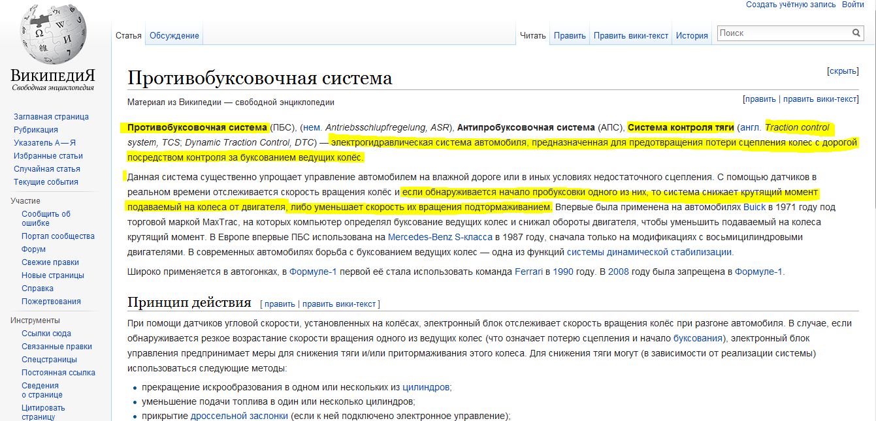Open Спецстраницы tool link

click(49, 360)
